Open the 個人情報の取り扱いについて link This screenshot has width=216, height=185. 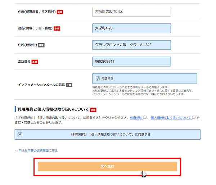click(x=171, y=118)
